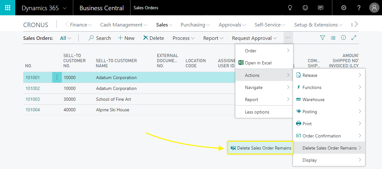
Task: Toggle the filter pane funnel icon
Action: tap(322, 38)
